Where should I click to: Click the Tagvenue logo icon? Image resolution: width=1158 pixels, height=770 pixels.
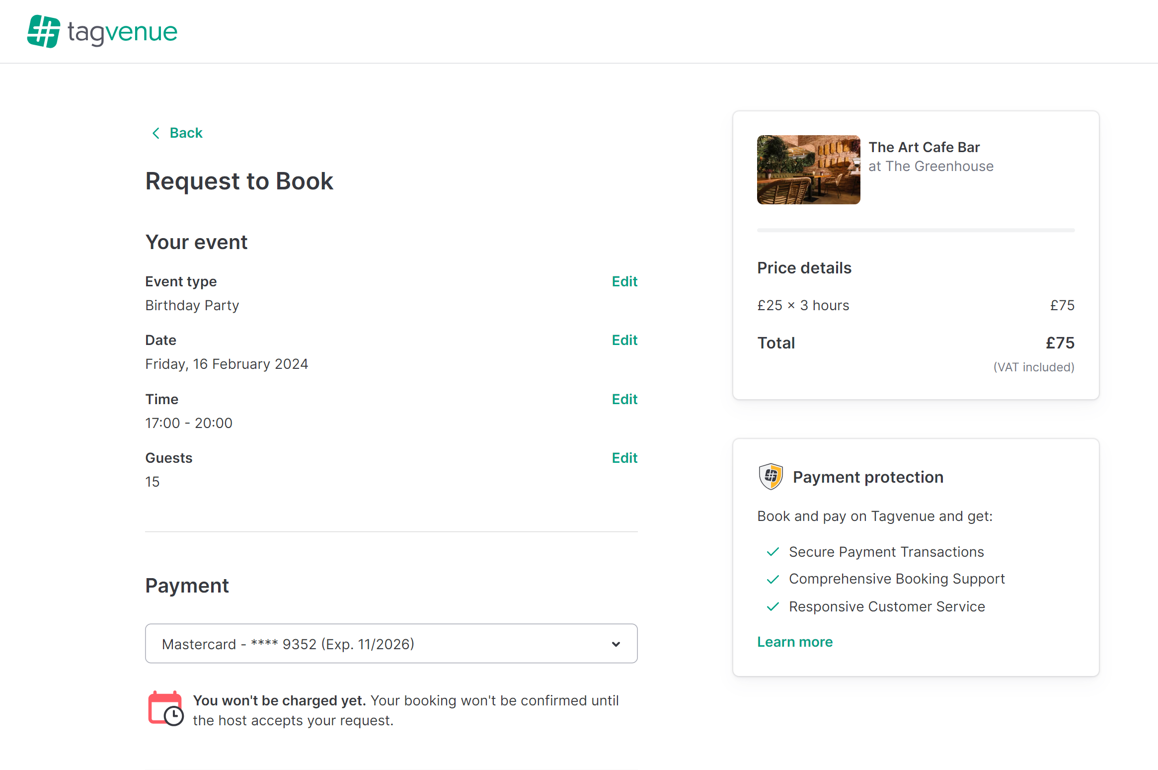(44, 31)
